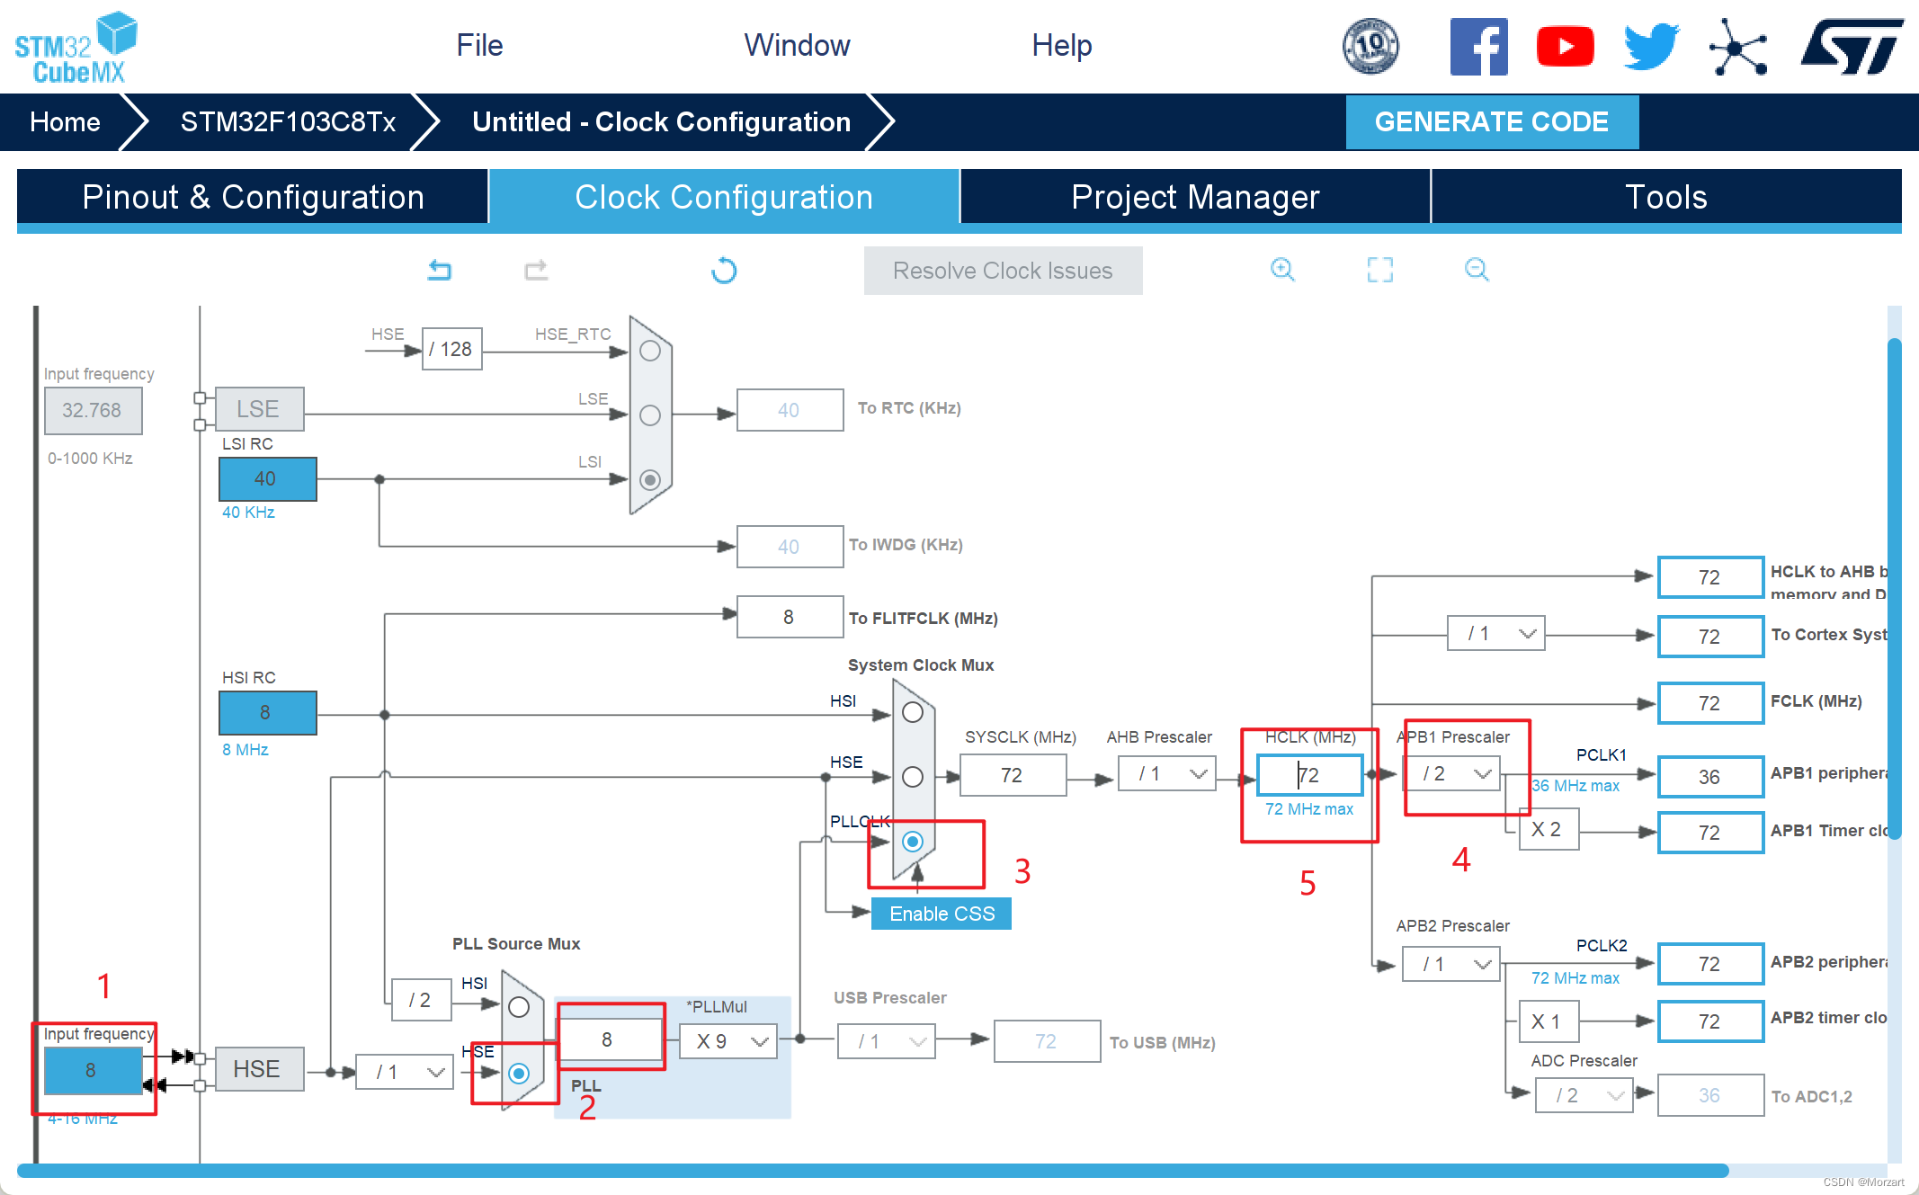Click the APB1 peripheral clocks 36 field

1710,777
